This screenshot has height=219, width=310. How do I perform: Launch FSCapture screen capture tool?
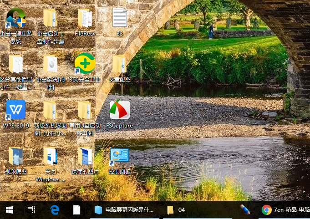pyautogui.click(x=119, y=110)
